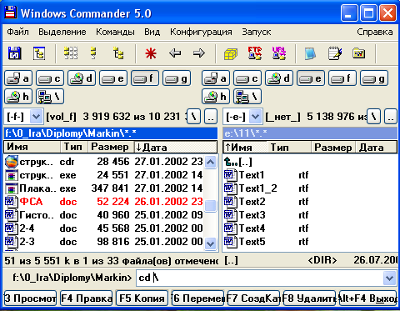Click the F4 Правка button
The height and width of the screenshot is (311, 400).
point(87,298)
